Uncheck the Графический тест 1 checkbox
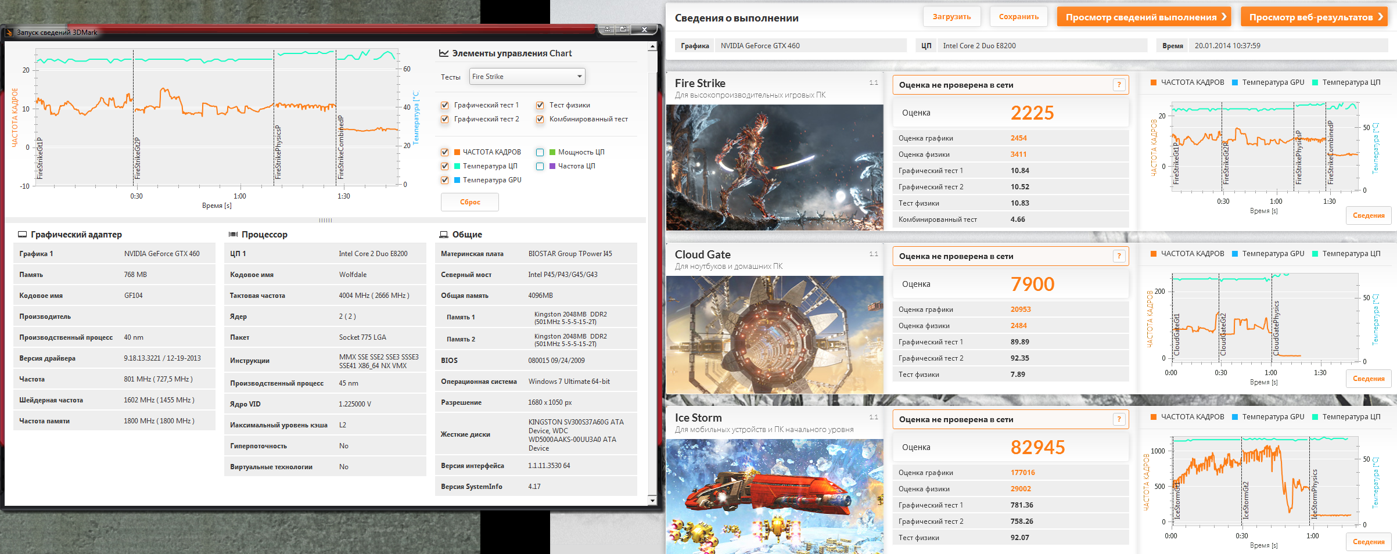The image size is (1397, 554). [445, 105]
